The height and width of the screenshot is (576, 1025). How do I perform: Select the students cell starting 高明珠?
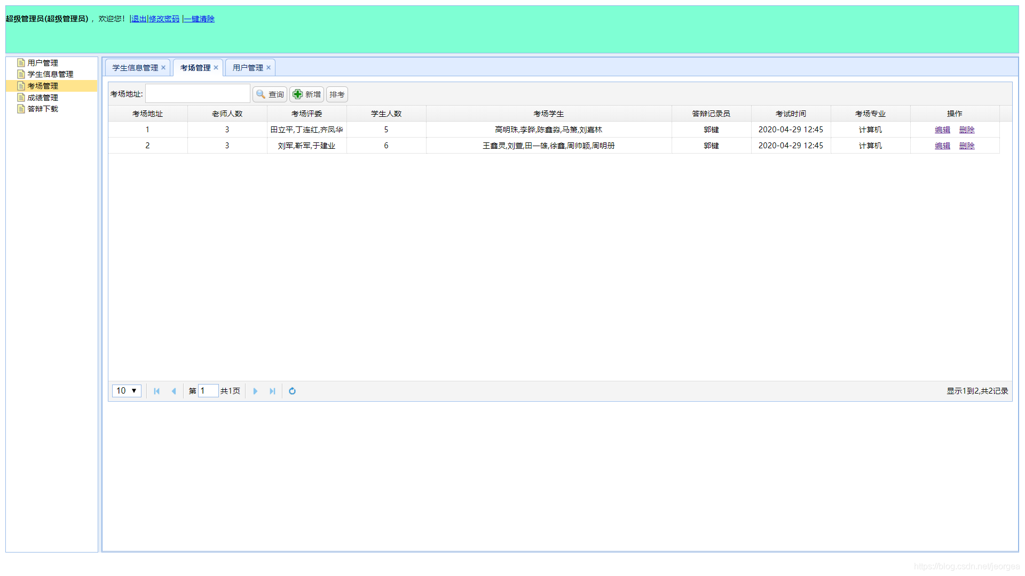(x=549, y=130)
